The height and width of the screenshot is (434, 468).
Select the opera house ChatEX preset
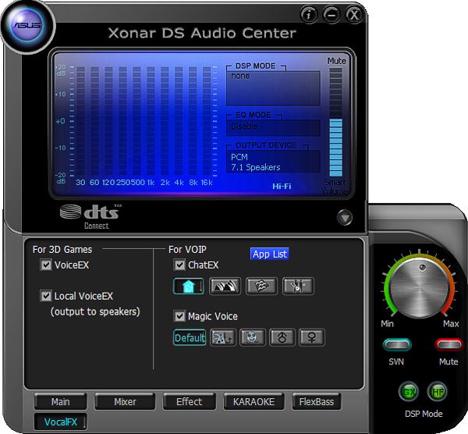[x=225, y=286]
